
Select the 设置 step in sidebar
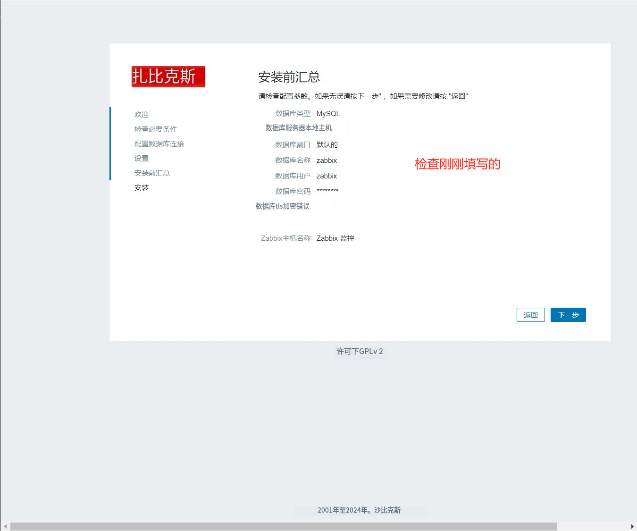[142, 158]
